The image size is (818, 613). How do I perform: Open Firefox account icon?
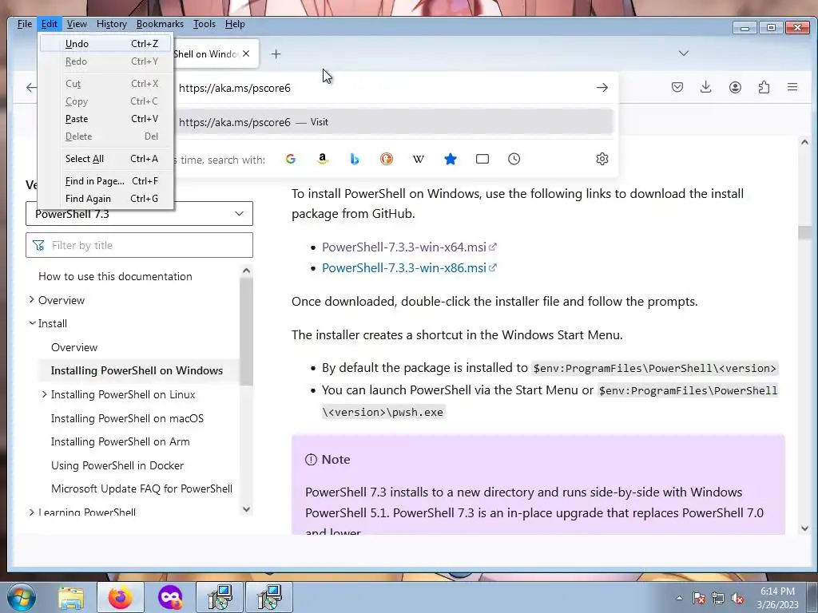click(x=735, y=87)
